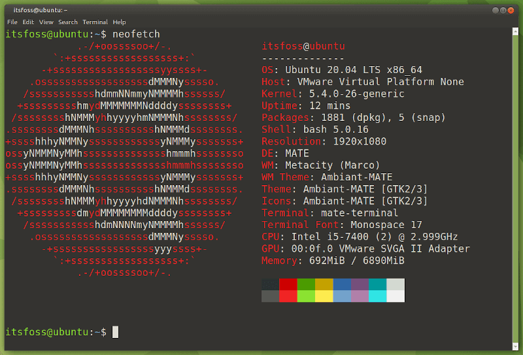The image size is (523, 355).
Task: Click the purple color block
Action: [x=360, y=284]
